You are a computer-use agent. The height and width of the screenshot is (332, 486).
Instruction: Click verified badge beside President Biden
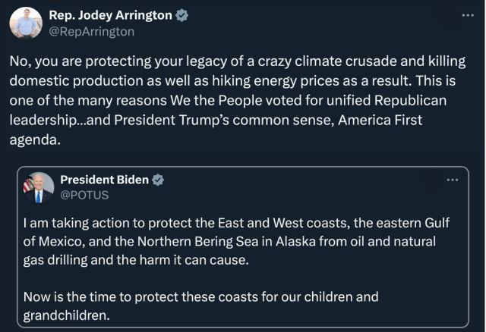[x=158, y=180]
